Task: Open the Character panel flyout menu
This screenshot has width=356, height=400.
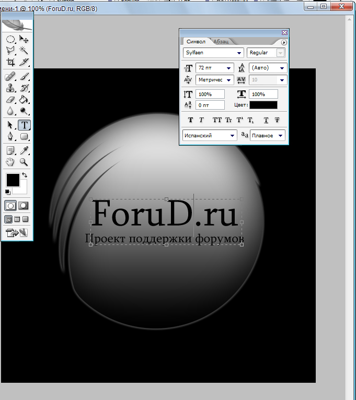Action: [284, 42]
